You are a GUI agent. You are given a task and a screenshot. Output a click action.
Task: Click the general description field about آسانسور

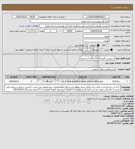[97, 58]
